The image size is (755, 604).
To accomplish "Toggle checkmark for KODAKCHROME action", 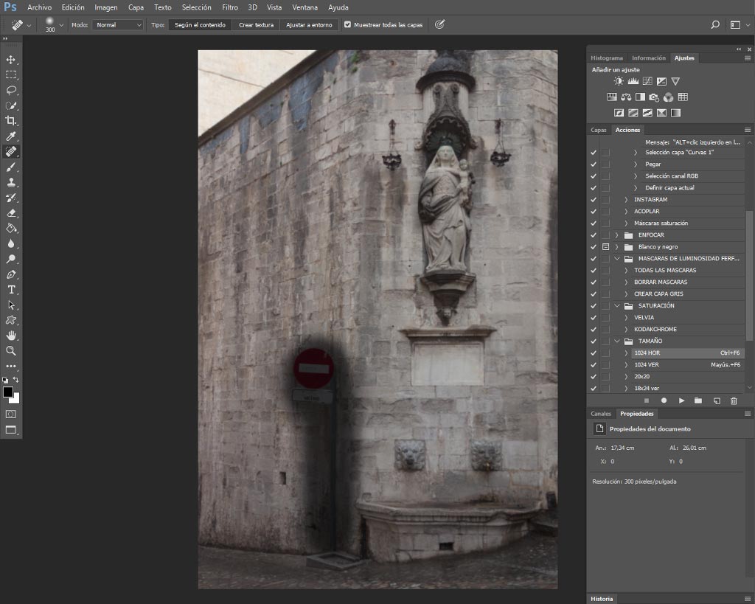I will [594, 330].
